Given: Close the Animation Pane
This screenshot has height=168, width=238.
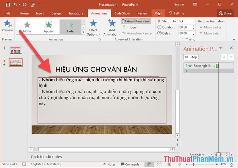Looking at the screenshot, I should coord(231,48).
